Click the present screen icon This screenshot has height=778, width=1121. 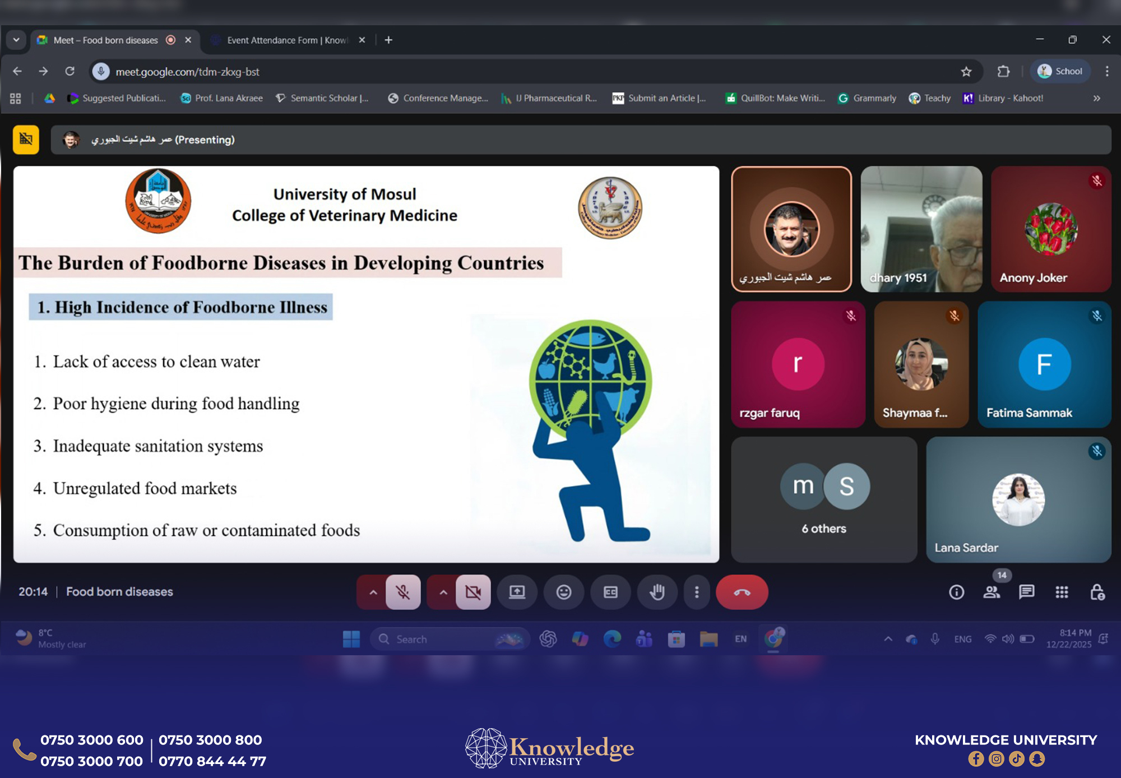coord(517,592)
